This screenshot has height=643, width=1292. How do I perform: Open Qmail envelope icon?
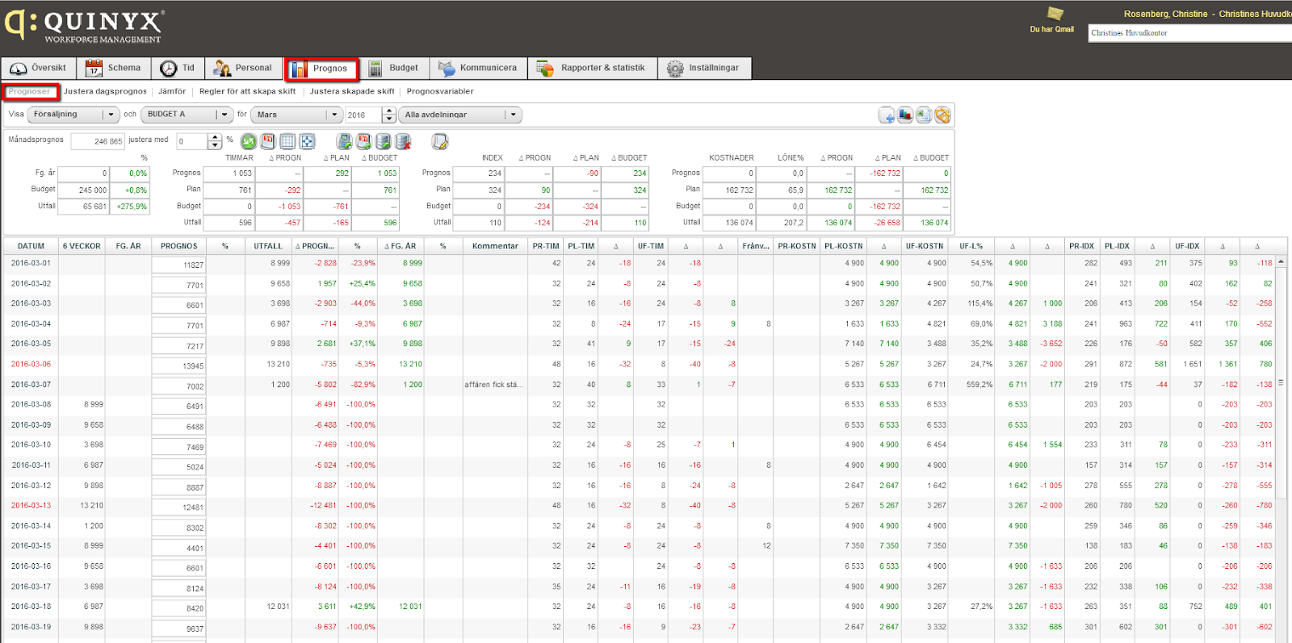point(1055,15)
